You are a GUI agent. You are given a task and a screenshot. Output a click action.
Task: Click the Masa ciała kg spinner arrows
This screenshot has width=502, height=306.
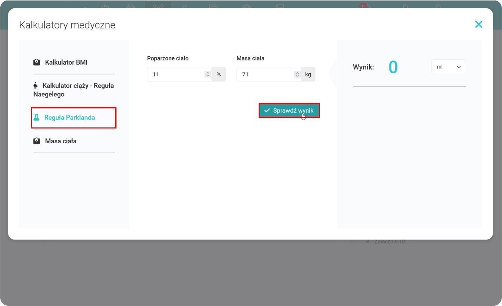click(297, 74)
